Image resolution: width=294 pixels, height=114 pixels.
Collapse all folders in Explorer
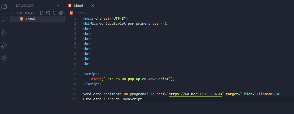[61, 13]
